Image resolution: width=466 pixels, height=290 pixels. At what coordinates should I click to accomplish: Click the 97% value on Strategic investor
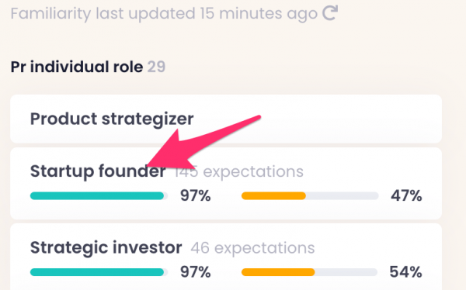196,272
